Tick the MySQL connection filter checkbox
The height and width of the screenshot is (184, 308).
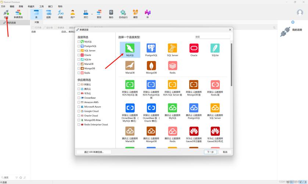(x=79, y=42)
